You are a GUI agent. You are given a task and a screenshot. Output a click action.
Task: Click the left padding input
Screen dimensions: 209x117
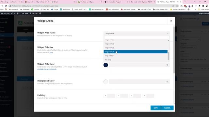(150, 96)
